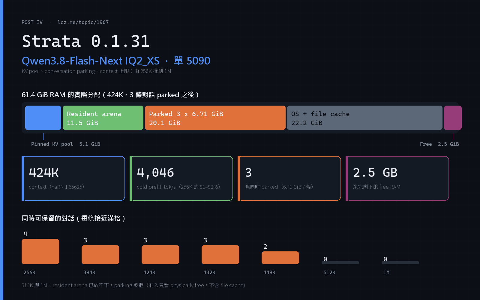Click the value 4 above the 256K bar
Screen dimensions: 480x300
coord(25,234)
